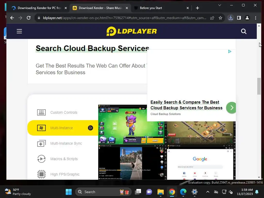The image size is (264, 198).
Task: Click the High FPS chip icon
Action: (x=42, y=174)
